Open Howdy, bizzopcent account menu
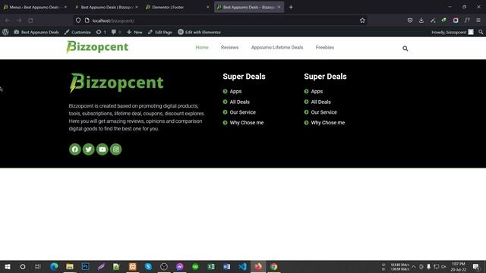The height and width of the screenshot is (273, 486). (453, 32)
